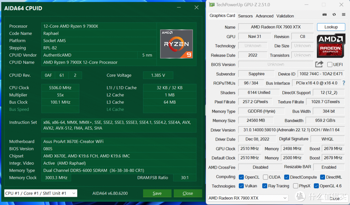The image size is (350, 205).
Task: Click the GPU-Z title bar app icon
Action: [x=212, y=5]
